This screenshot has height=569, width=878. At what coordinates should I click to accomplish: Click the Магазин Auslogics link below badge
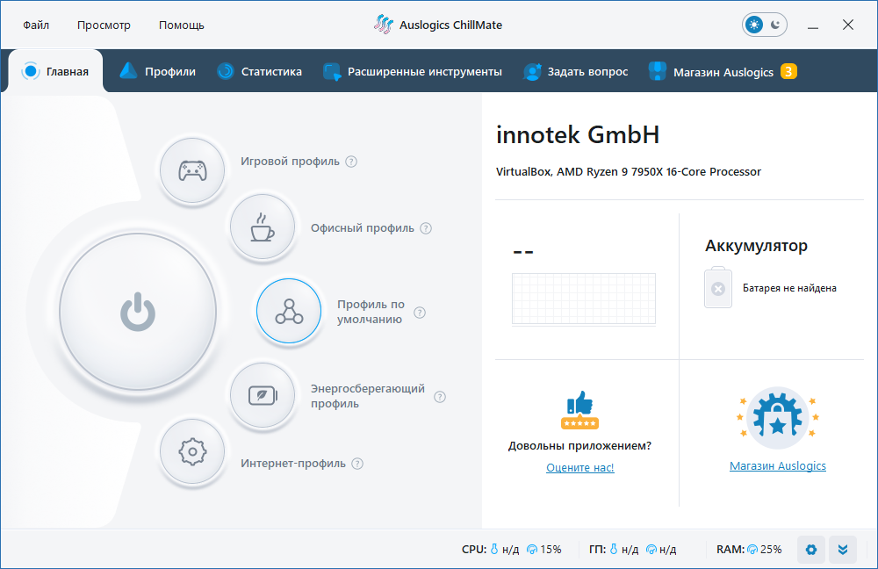coord(778,466)
